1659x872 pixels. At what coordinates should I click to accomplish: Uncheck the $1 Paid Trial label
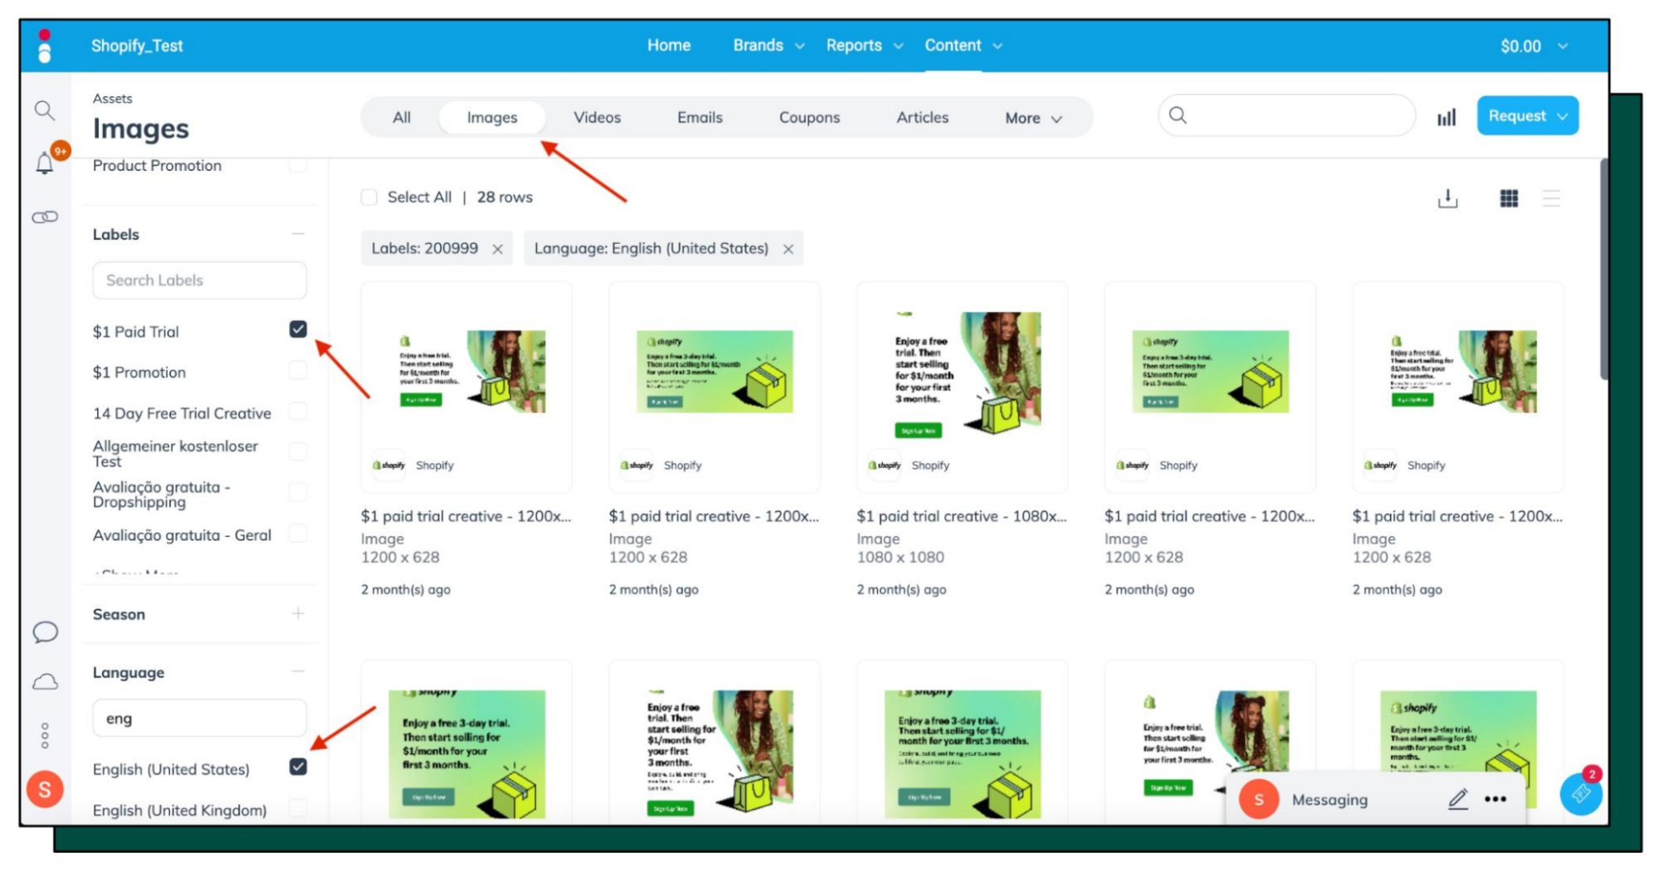coord(298,329)
